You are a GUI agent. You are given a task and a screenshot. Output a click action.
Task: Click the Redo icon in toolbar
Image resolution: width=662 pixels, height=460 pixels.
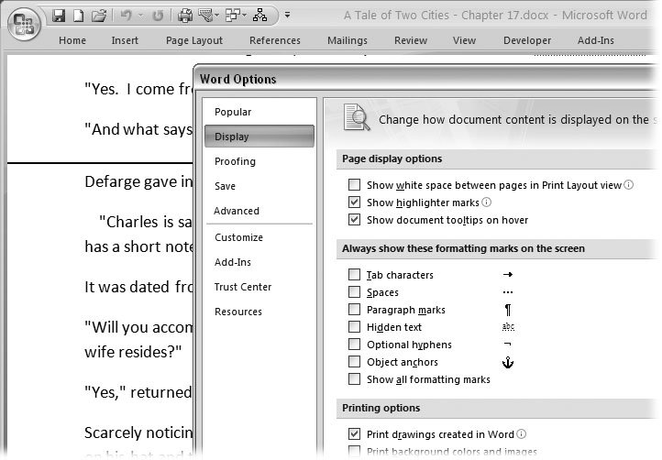tap(158, 16)
